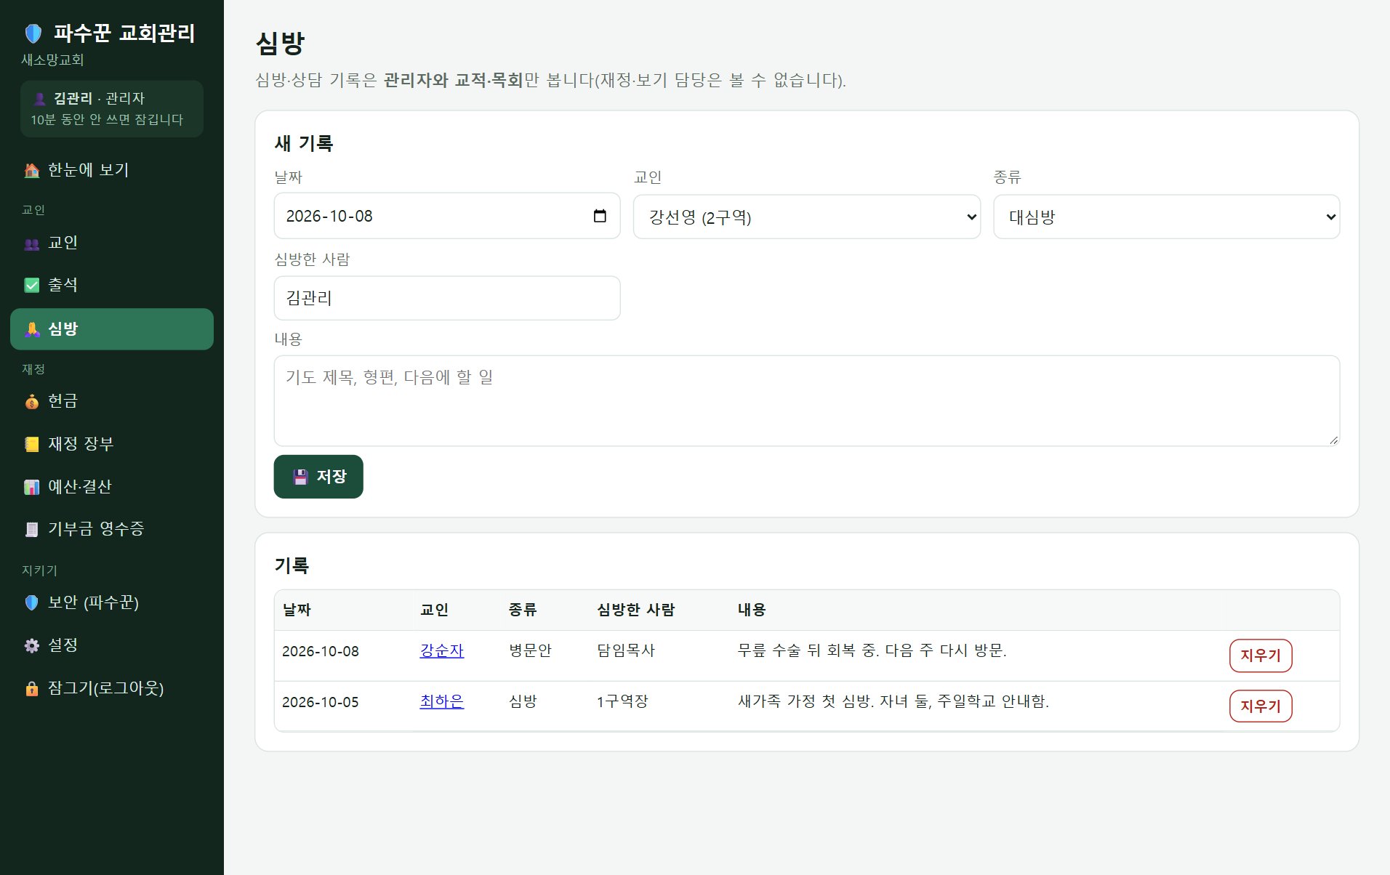
Task: Delete the 최하은 record with 지우기
Action: [x=1261, y=706]
